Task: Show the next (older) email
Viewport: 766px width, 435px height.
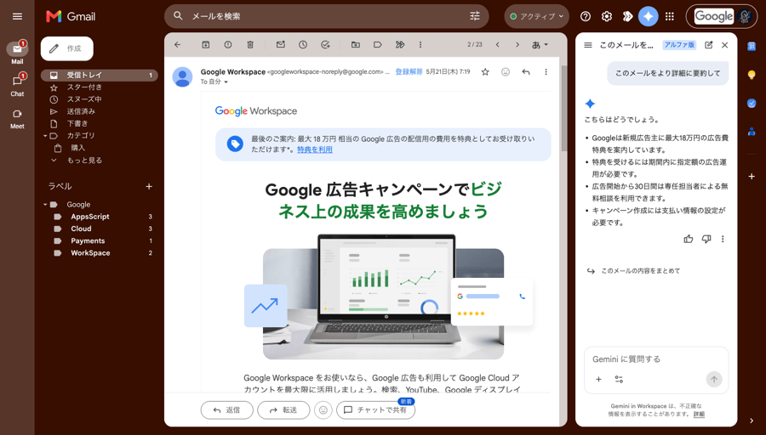Action: [x=517, y=45]
